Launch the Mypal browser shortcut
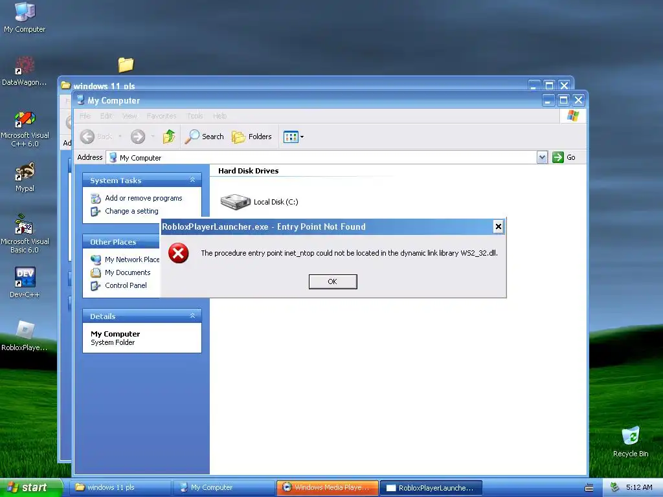663x497 pixels. pyautogui.click(x=25, y=177)
